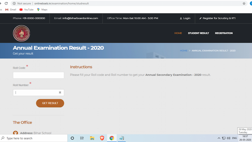This screenshot has width=252, height=142.
Task: Click the Office Time Mon-Sat text
Action: click(132, 18)
